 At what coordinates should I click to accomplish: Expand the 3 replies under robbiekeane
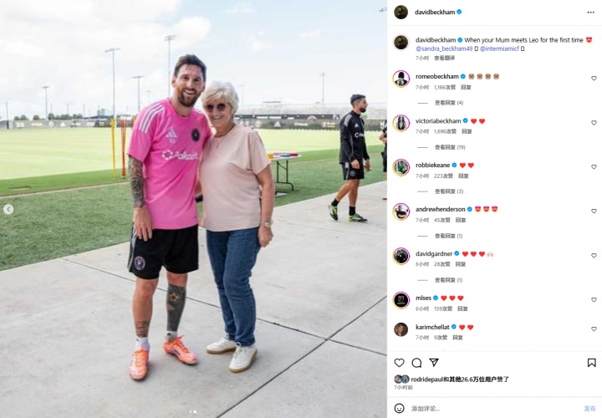(x=449, y=191)
